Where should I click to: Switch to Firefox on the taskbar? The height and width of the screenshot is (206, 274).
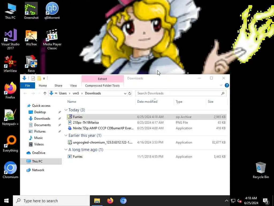(110, 201)
